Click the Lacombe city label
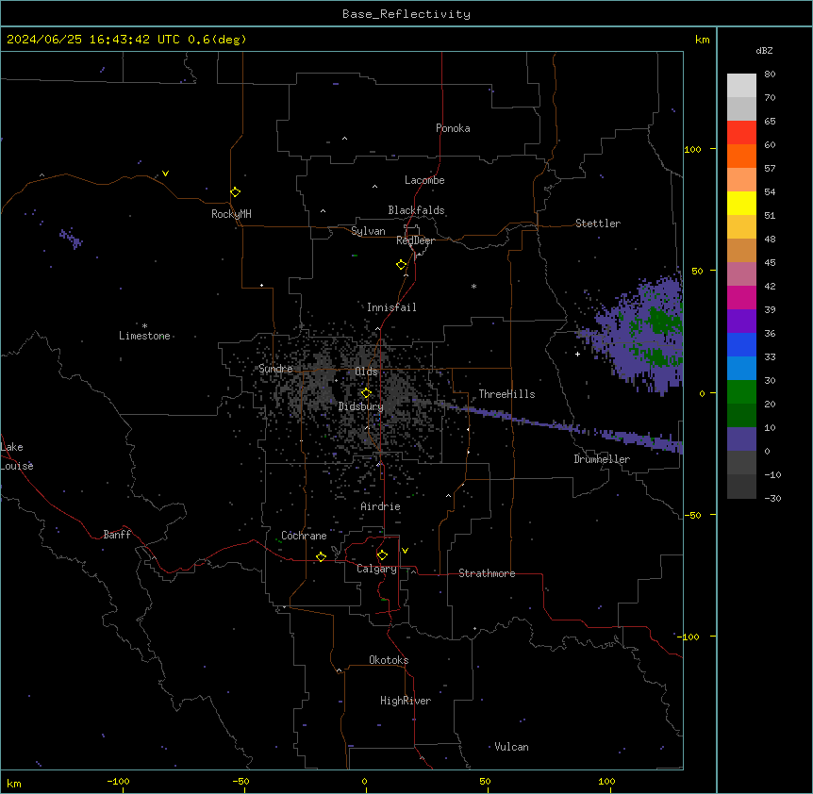 click(424, 180)
